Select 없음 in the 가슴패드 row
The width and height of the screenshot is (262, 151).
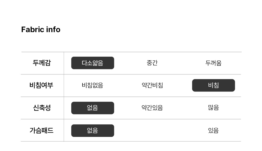point(92,131)
